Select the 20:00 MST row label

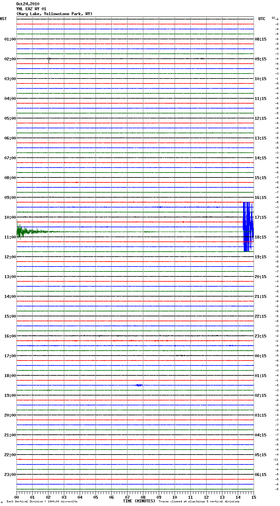(x=10, y=415)
